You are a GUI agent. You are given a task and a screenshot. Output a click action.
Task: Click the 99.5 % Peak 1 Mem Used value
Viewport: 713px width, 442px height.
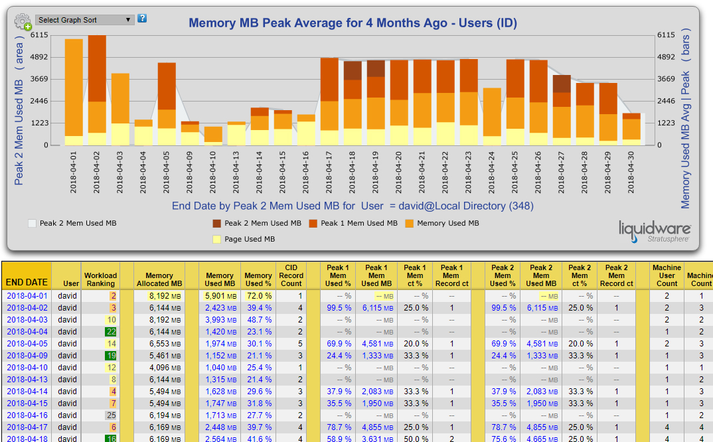(x=339, y=308)
